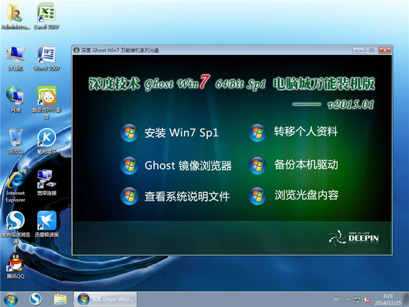The width and height of the screenshot is (409, 307).
Task: Click the Windows Start orb
Action: (11, 299)
